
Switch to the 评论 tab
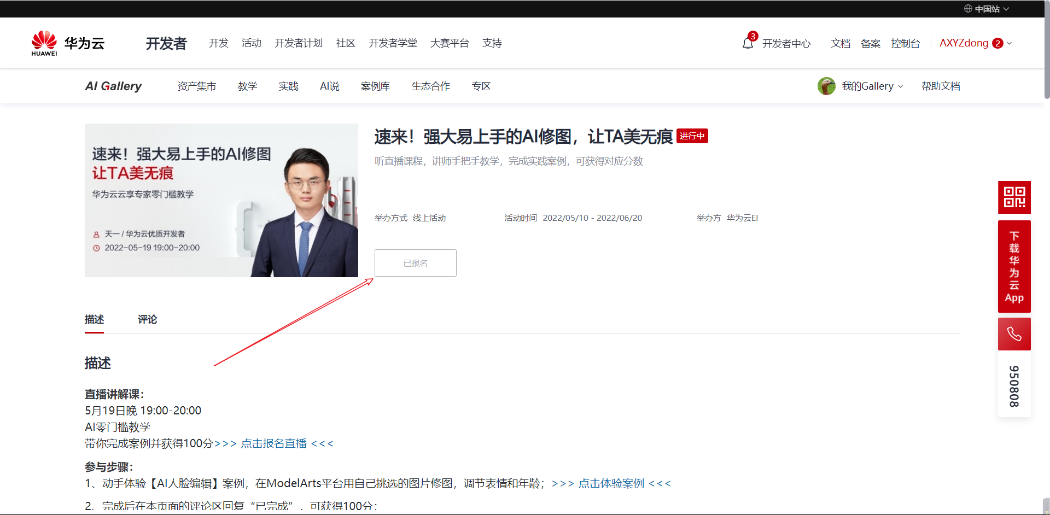click(148, 319)
